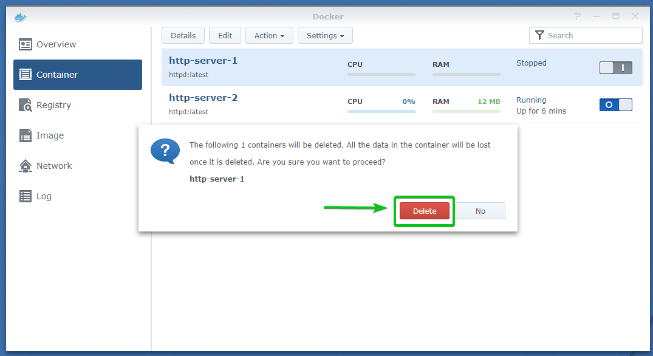
Task: Click the filter funnel icon in Search
Action: click(x=539, y=35)
